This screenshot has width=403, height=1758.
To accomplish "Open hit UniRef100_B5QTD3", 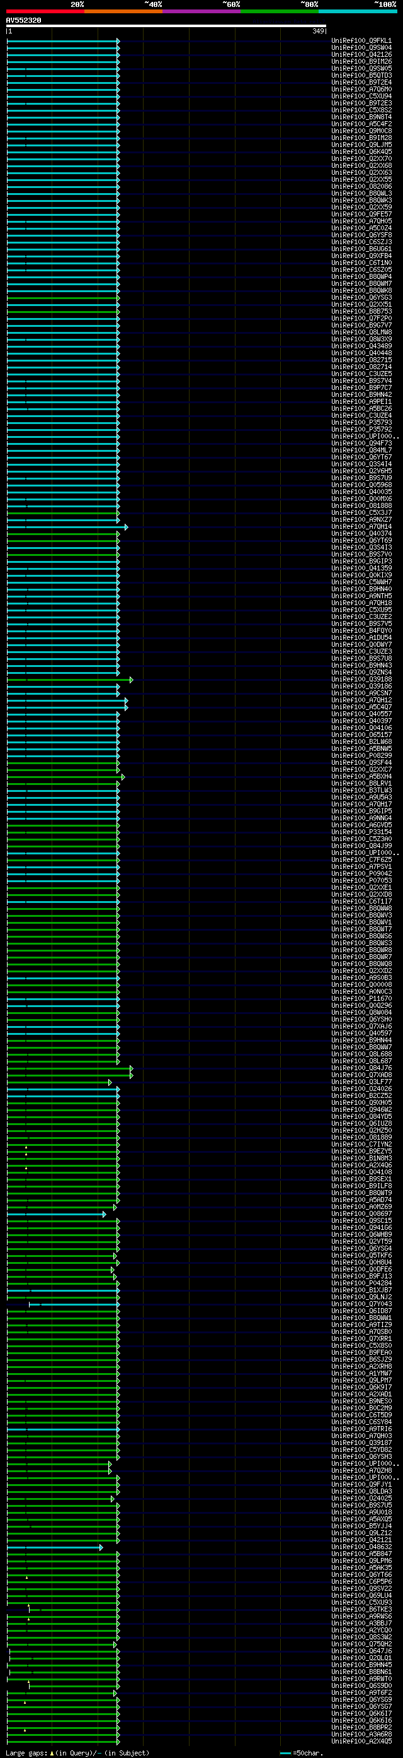I will tap(361, 76).
